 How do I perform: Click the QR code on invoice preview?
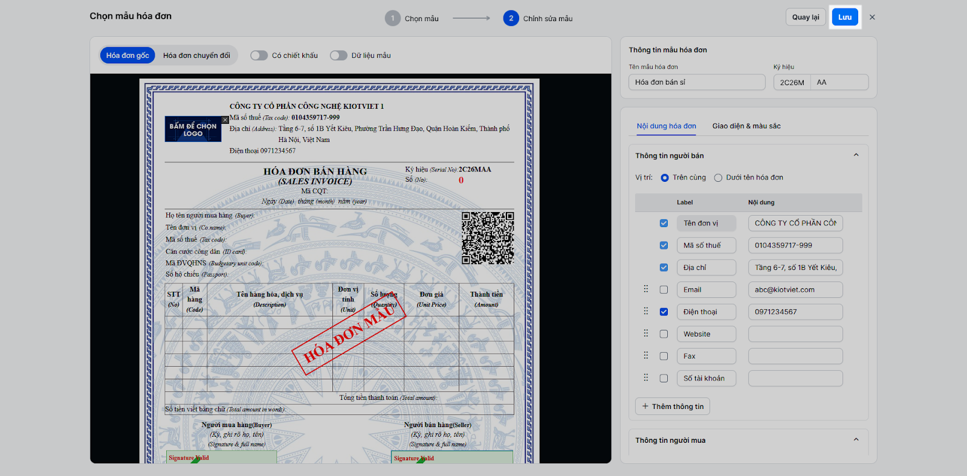[488, 238]
